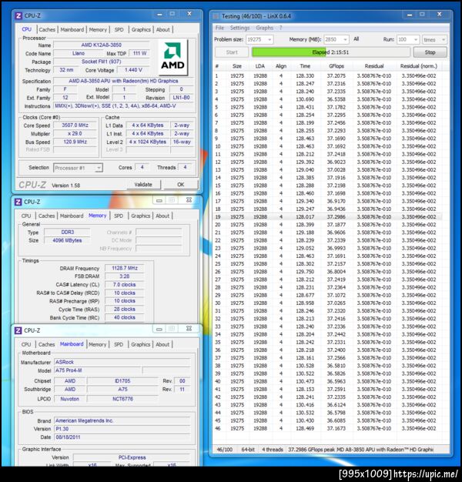Image resolution: width=462 pixels, height=482 pixels.
Task: Click the BIOS date 08/18/2011 field
Action: click(x=122, y=437)
